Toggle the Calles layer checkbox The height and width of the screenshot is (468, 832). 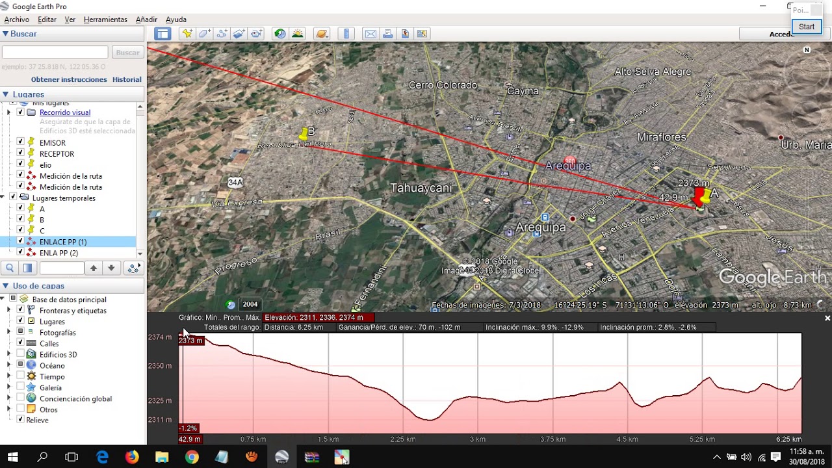coord(20,343)
